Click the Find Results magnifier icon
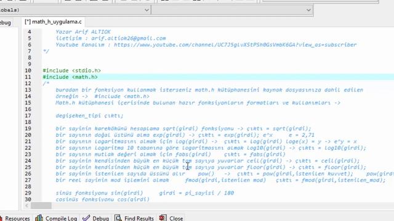394x221 pixels. coord(118,218)
